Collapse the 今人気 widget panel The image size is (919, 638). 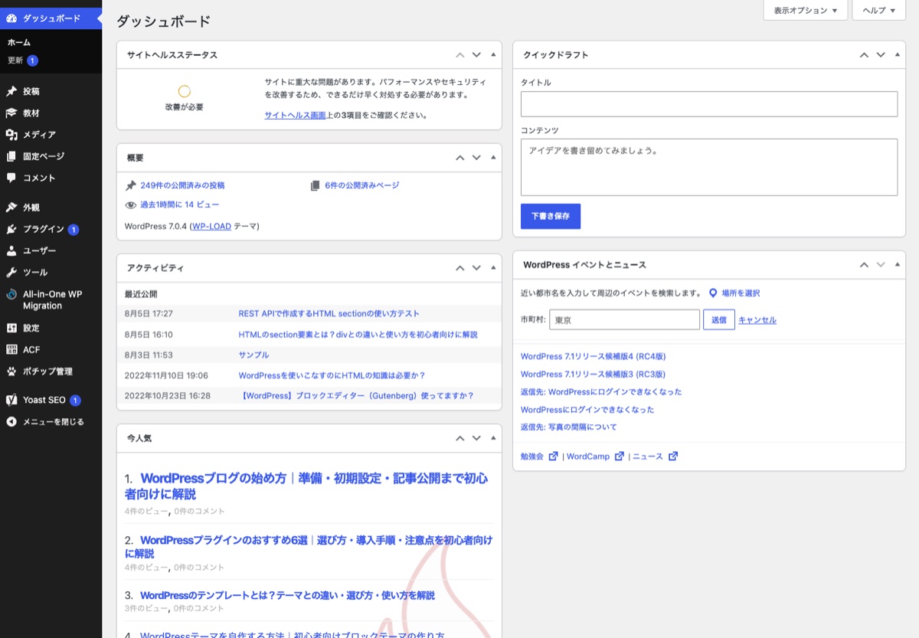coord(493,438)
